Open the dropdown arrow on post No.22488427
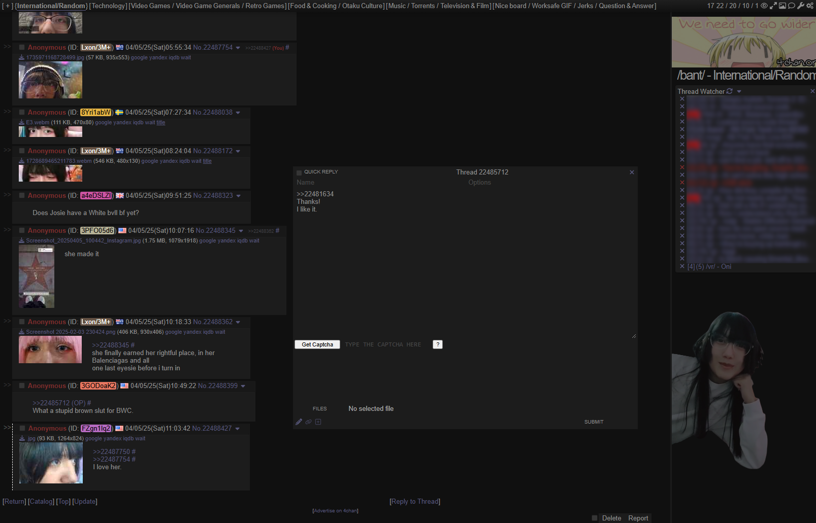The image size is (816, 523). coord(237,429)
